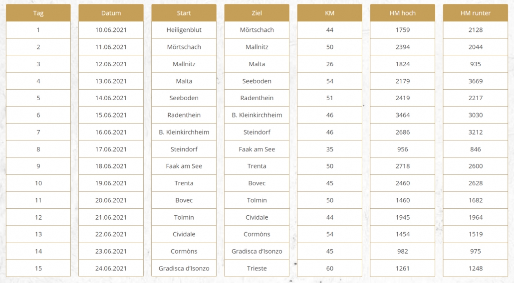This screenshot has width=514, height=283.
Task: Click the Datum column header
Action: [x=111, y=13]
